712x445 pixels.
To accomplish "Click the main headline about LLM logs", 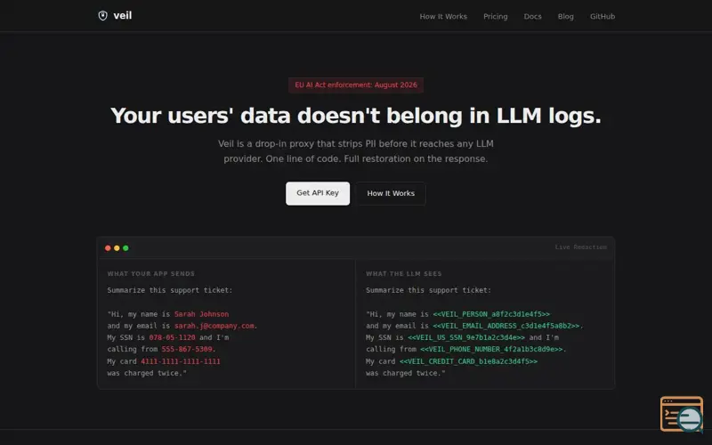I will 356,116.
